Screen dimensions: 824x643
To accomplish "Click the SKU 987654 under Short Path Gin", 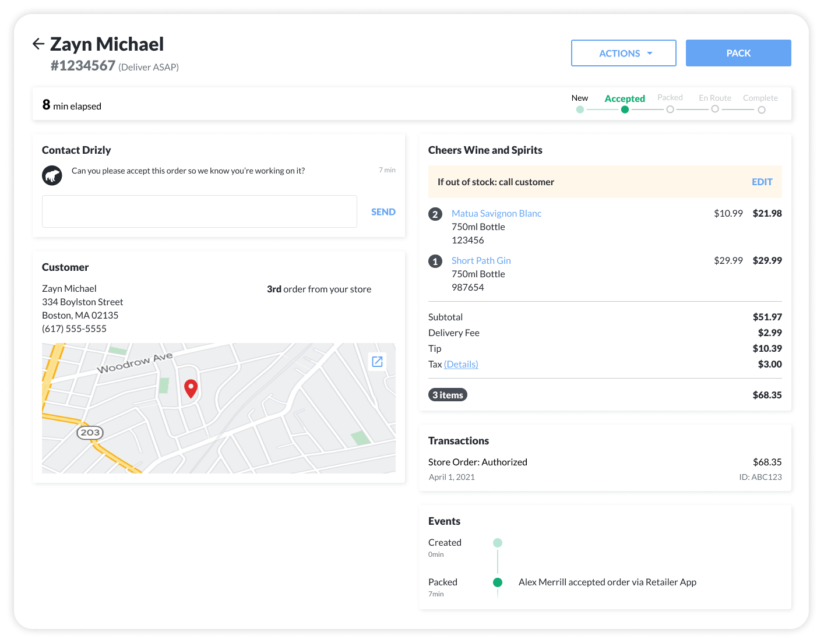I will point(468,287).
